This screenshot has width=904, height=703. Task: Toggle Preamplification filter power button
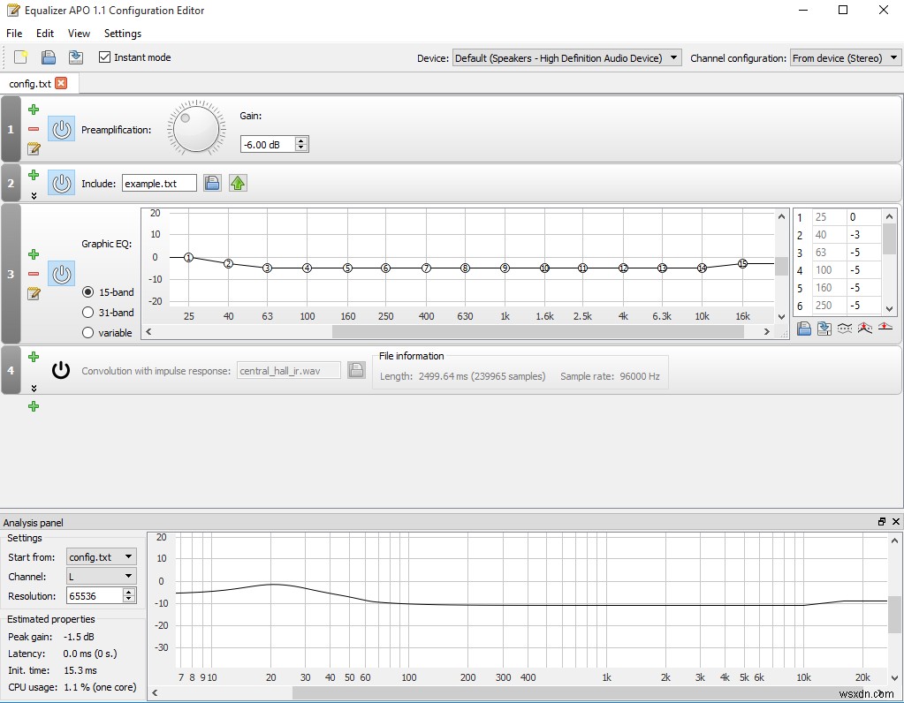click(61, 129)
